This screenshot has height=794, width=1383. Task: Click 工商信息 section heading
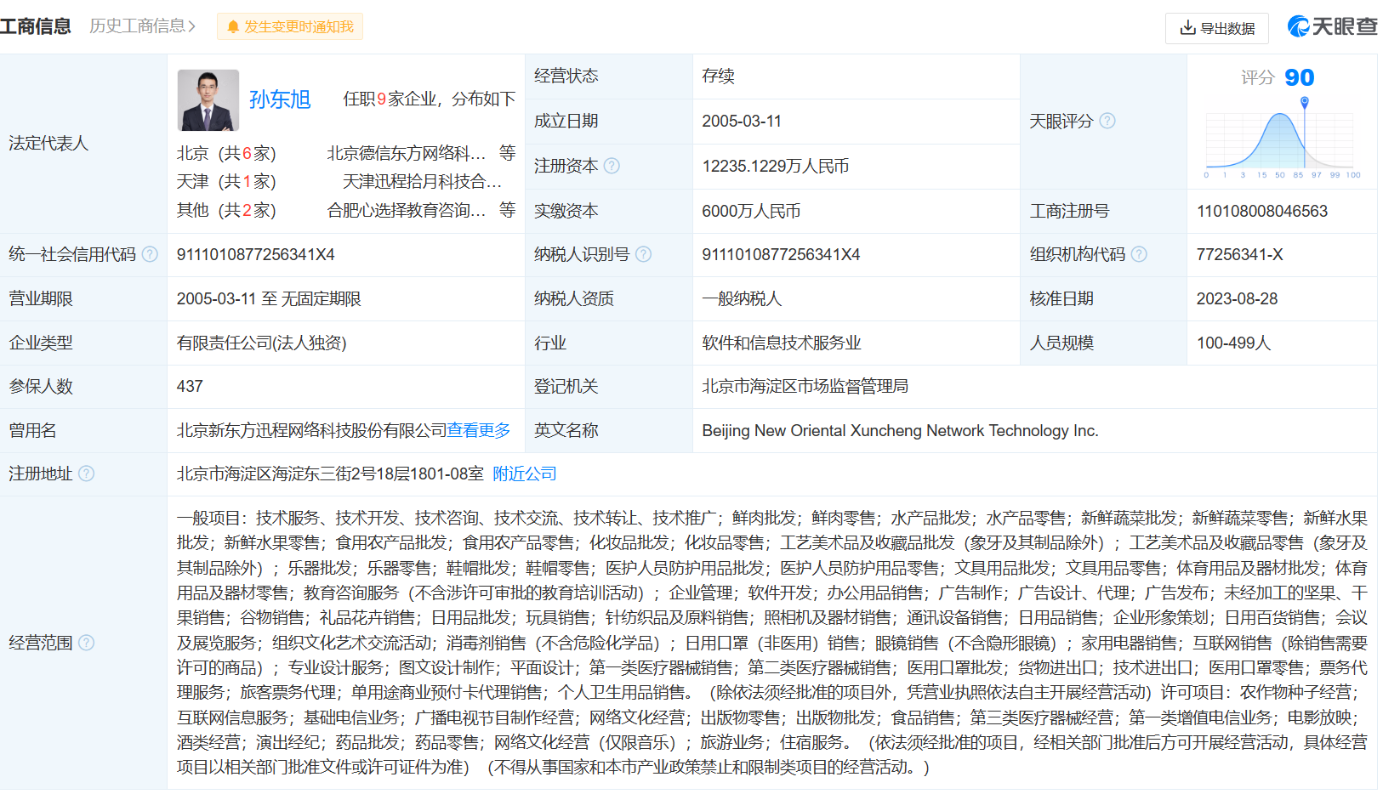(36, 26)
